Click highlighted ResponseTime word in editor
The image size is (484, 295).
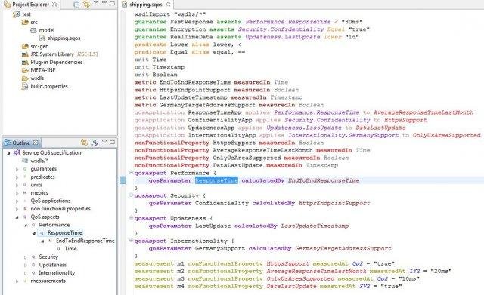(x=216, y=180)
